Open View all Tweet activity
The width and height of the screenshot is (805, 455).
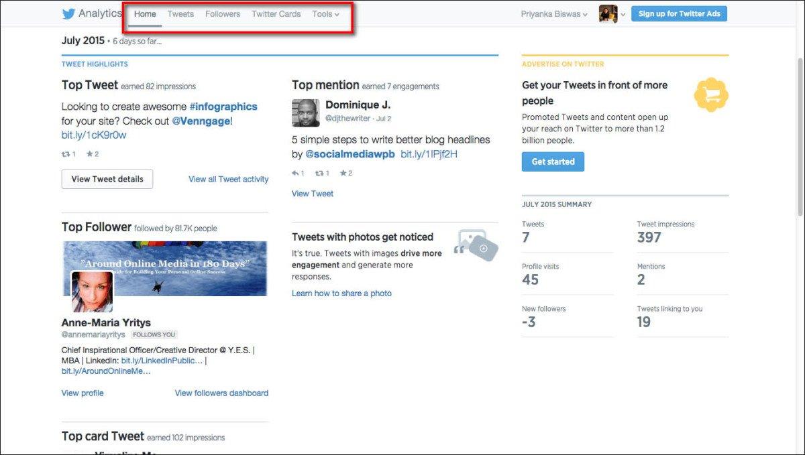(229, 179)
